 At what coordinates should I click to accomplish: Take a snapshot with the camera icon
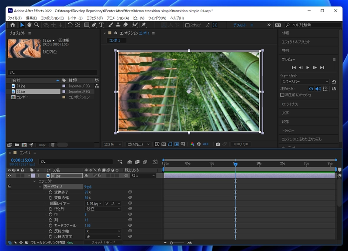218,144
